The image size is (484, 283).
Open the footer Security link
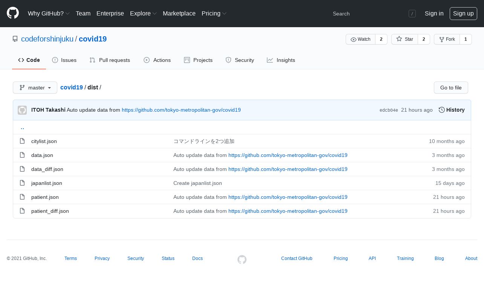(x=136, y=258)
